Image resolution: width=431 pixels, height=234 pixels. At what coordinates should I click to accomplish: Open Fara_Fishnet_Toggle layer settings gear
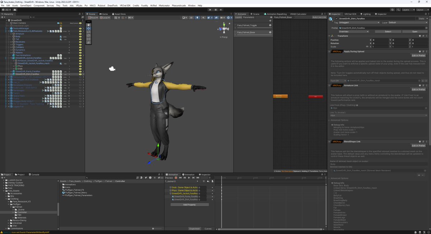[270, 25]
